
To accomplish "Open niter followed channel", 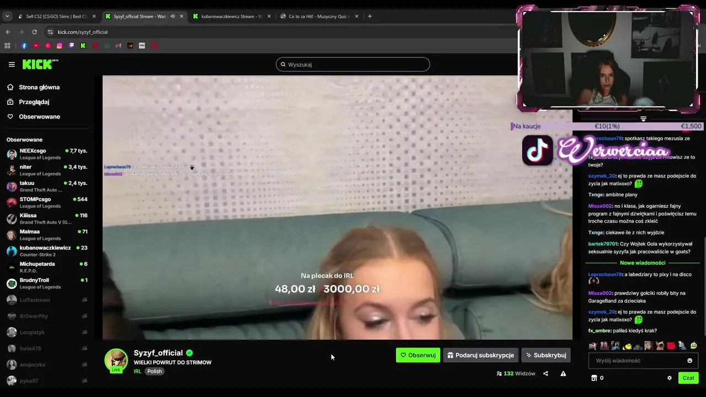I will tap(47, 170).
